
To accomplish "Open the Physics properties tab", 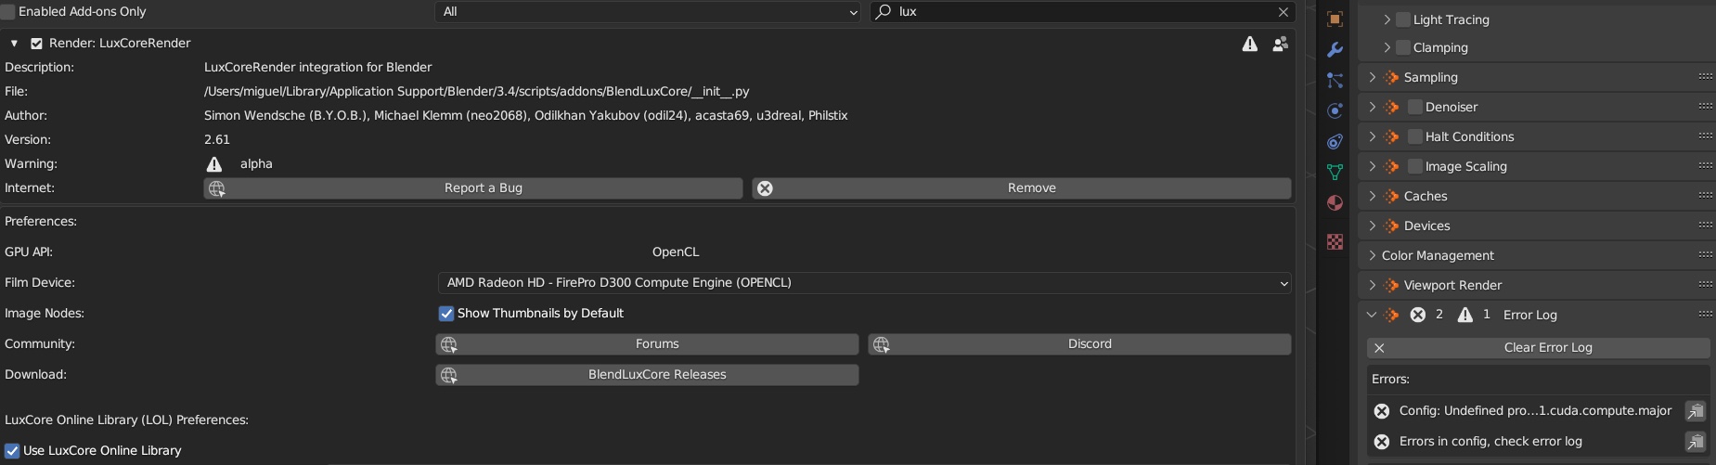I will (1335, 111).
